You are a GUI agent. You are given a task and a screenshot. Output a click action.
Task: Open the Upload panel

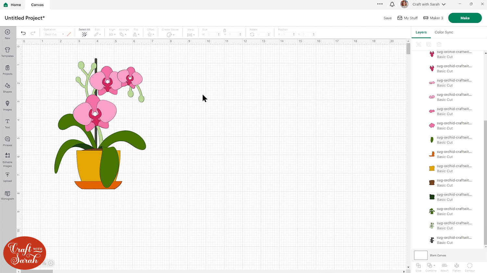7,177
